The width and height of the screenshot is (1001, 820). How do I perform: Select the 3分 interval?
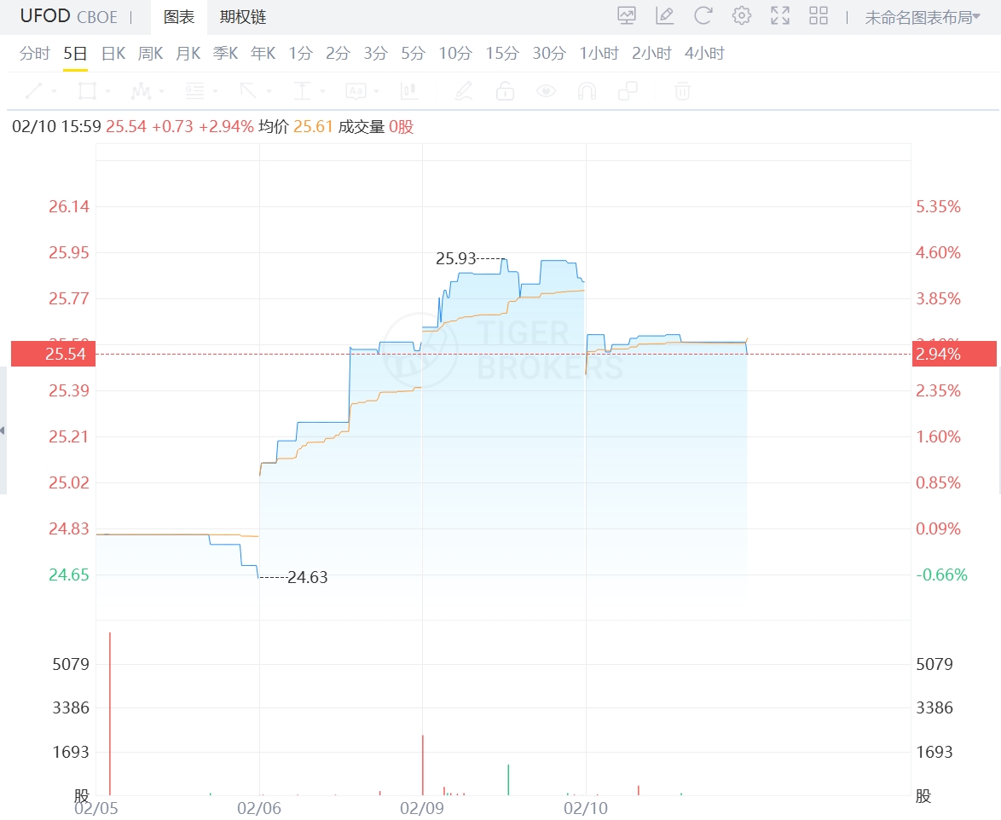tap(375, 54)
